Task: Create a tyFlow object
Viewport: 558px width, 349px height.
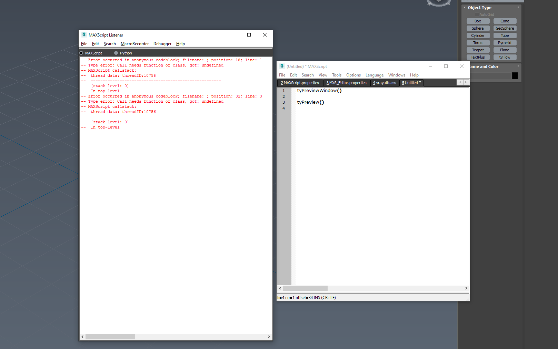Action: pos(505,57)
